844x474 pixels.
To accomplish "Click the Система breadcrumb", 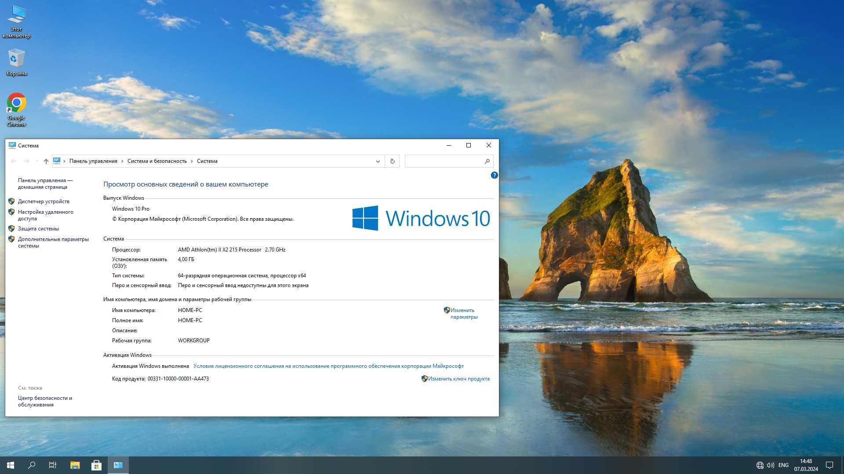I will [207, 161].
